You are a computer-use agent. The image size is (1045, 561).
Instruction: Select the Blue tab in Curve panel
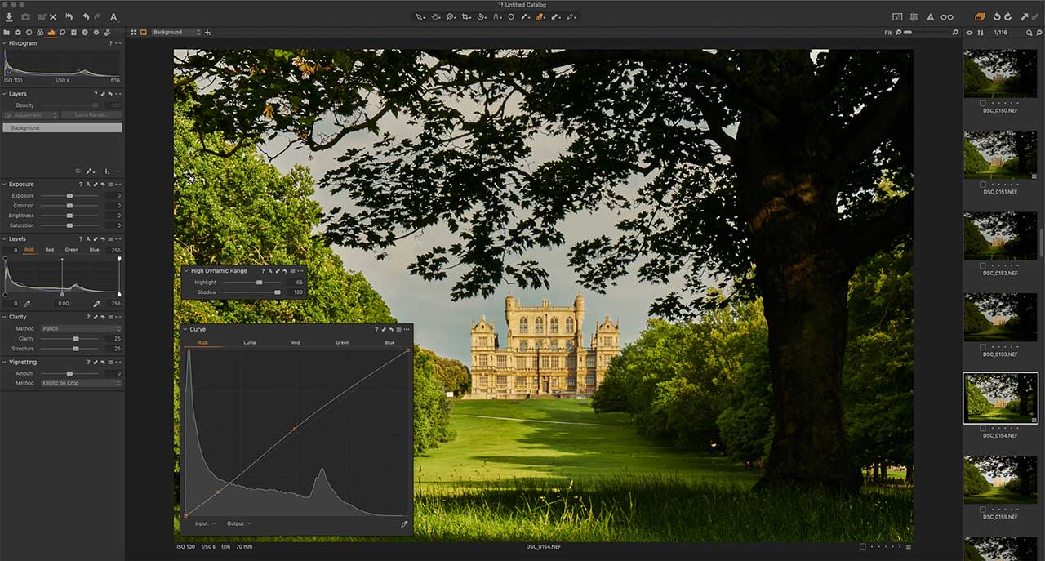pos(389,342)
